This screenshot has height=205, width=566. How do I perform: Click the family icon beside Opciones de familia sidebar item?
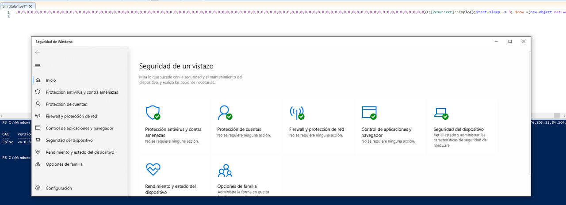(38, 164)
